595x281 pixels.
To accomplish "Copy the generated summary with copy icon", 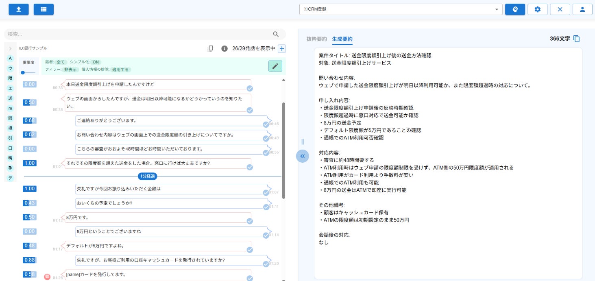I will [x=576, y=39].
